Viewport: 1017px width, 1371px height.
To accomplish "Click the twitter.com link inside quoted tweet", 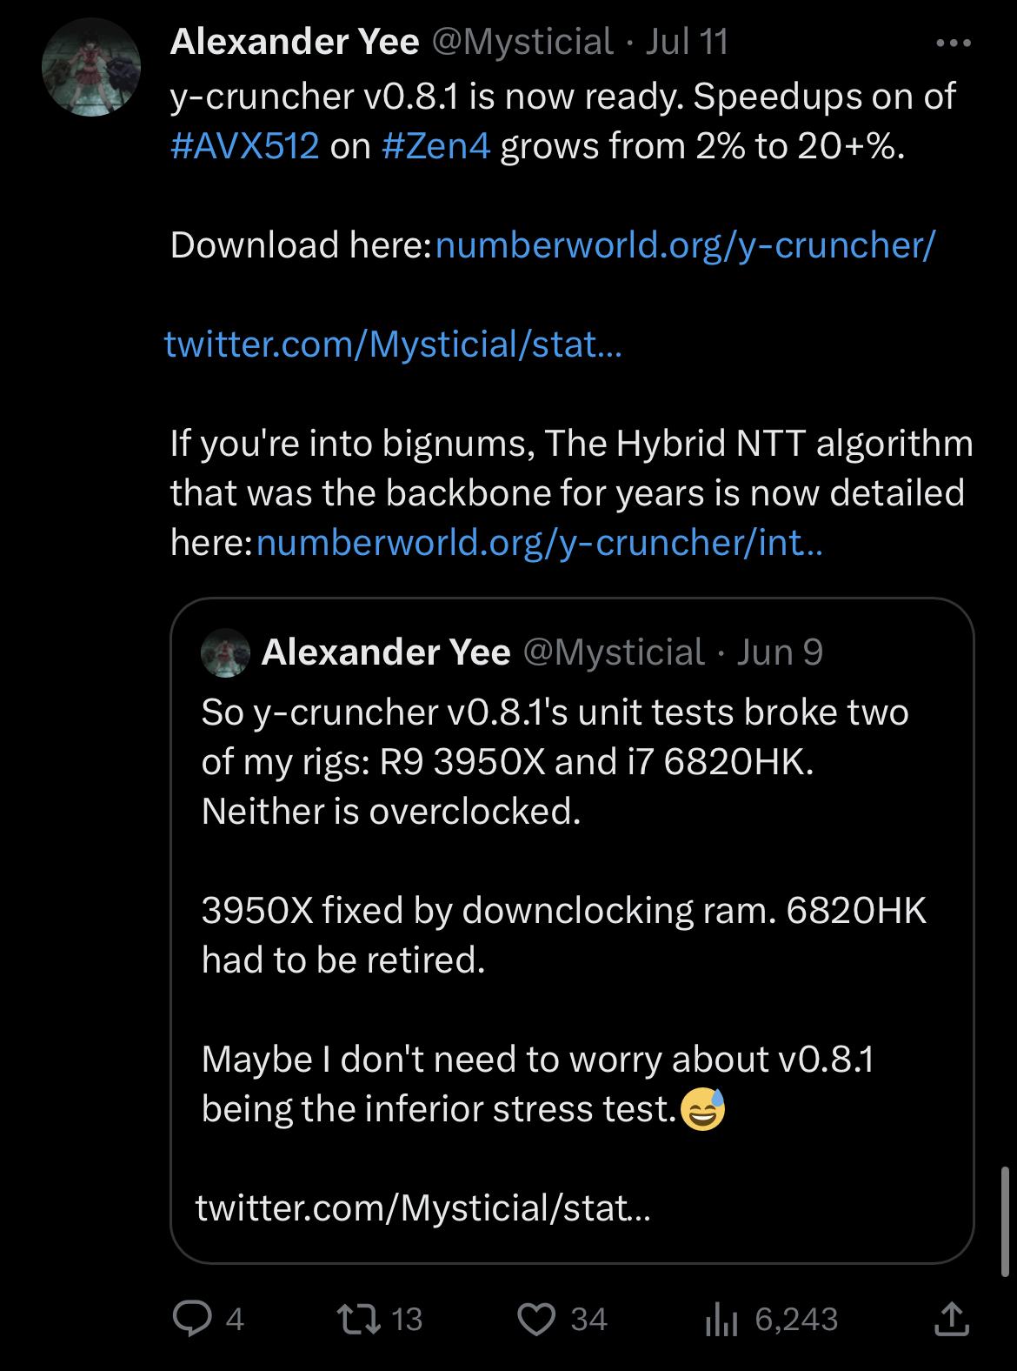I will [422, 1207].
